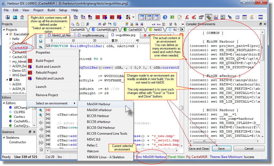
Task: Click the red fn function toolbar icon
Action: [187, 17]
